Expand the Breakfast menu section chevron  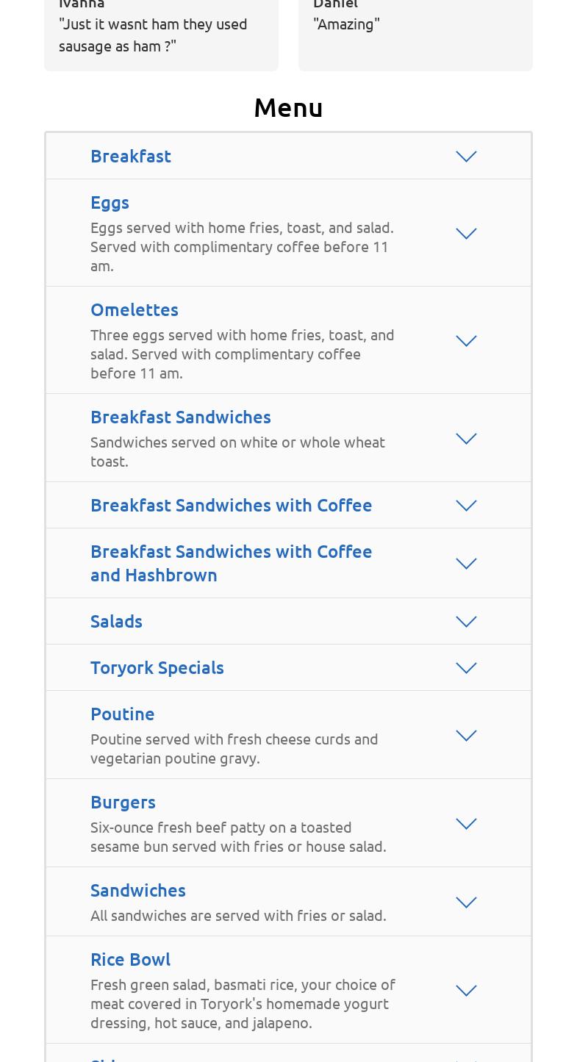[466, 157]
